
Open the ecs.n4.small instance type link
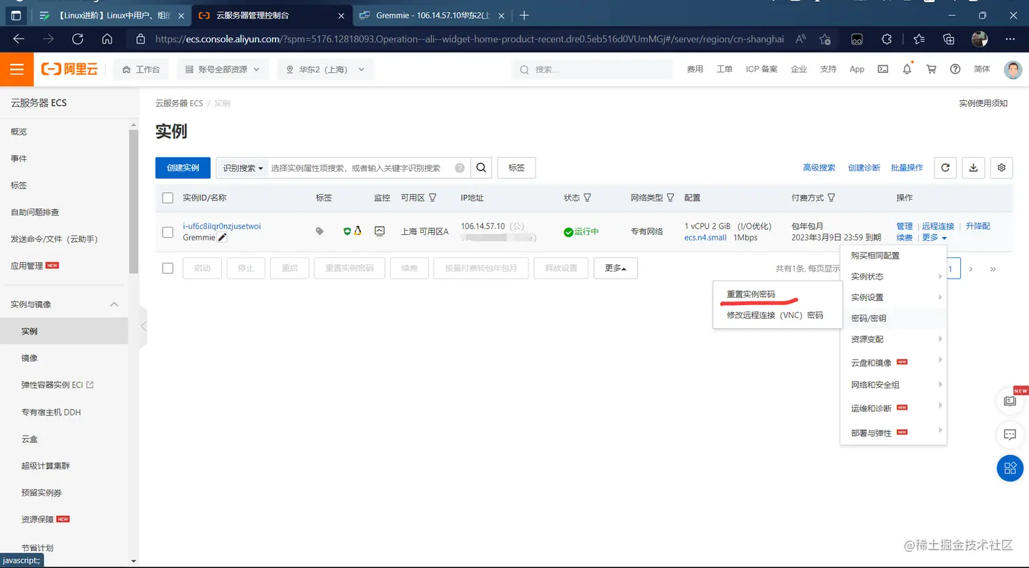(x=706, y=238)
